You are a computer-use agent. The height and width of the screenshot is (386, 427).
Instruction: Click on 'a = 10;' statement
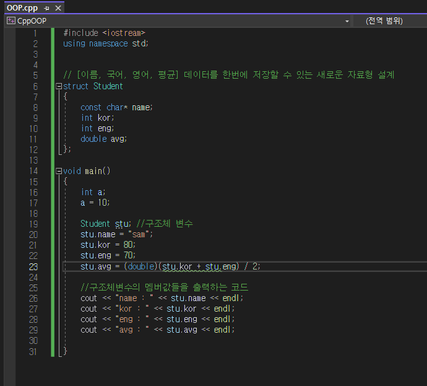click(95, 203)
